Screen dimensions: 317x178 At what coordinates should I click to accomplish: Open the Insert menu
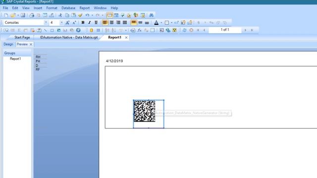click(38, 8)
